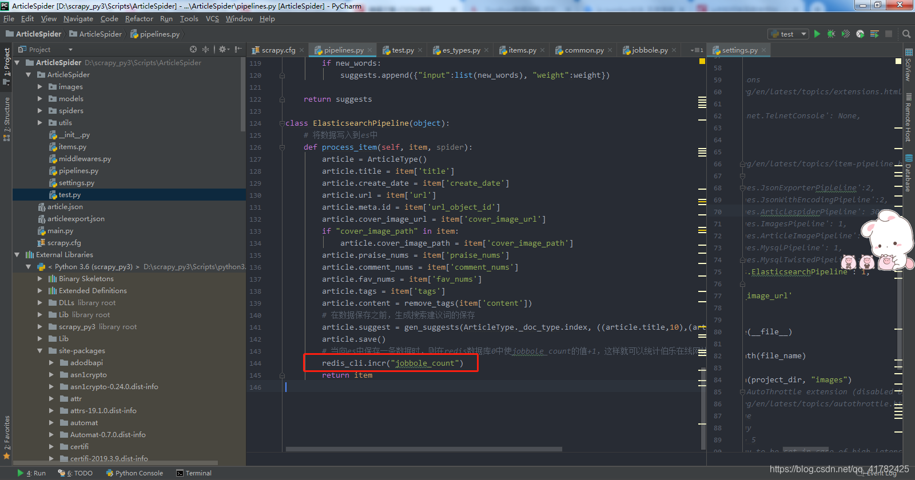The height and width of the screenshot is (480, 915).
Task: Switch to the es_types.py tab
Action: (x=461, y=50)
